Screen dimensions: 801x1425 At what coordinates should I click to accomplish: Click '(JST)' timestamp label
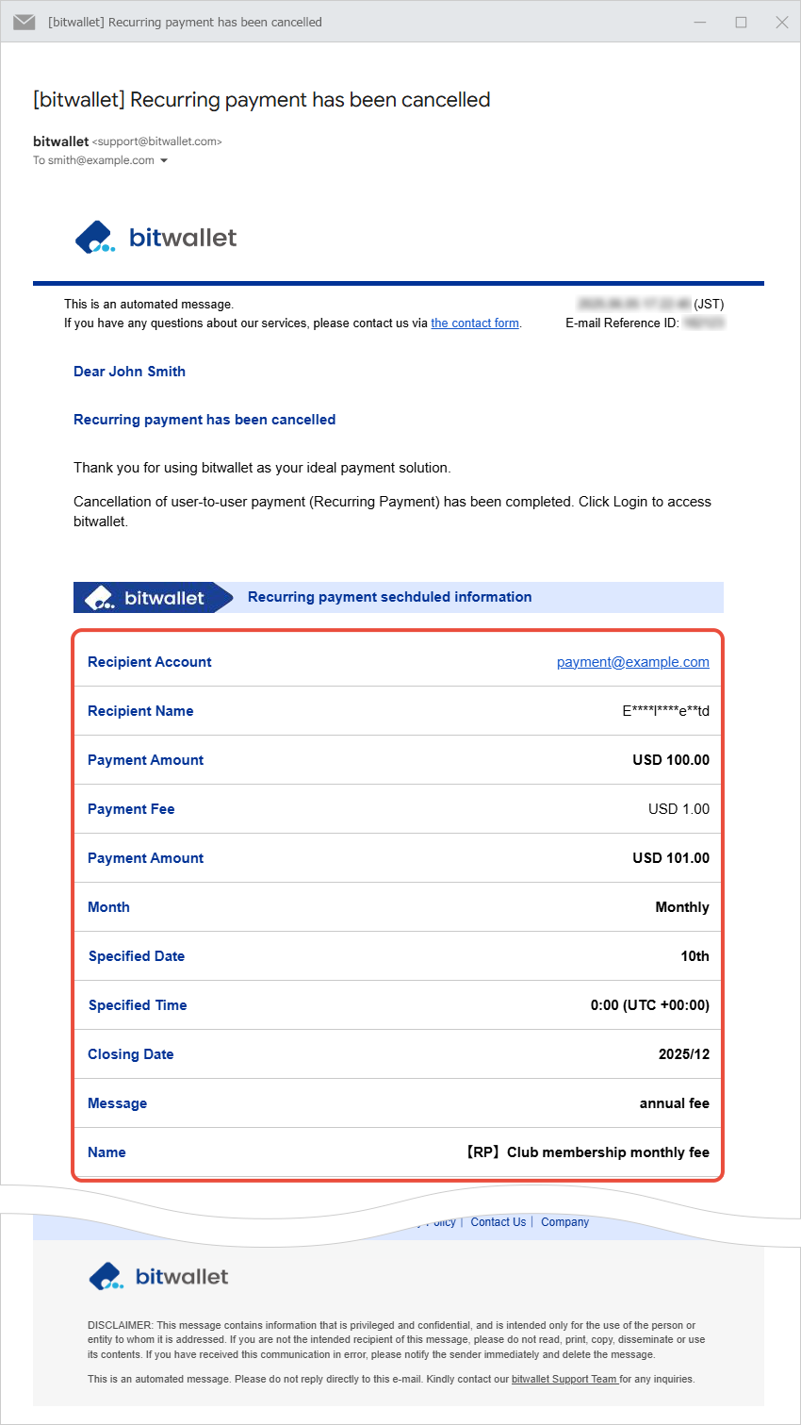click(x=709, y=305)
